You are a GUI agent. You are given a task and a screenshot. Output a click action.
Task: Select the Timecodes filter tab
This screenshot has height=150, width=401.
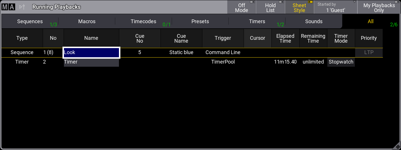coord(143,21)
